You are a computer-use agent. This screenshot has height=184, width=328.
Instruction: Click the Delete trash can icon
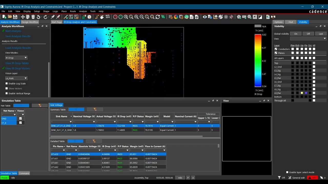(x=33, y=17)
